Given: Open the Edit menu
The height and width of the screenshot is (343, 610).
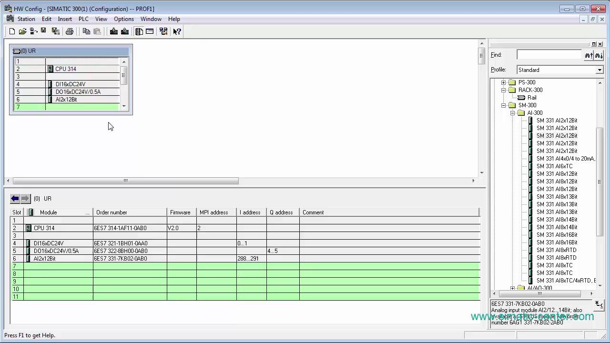Looking at the screenshot, I should pyautogui.click(x=46, y=19).
